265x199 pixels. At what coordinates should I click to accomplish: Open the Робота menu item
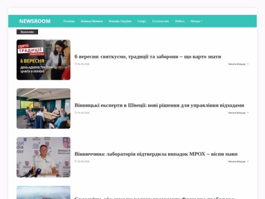[180, 21]
